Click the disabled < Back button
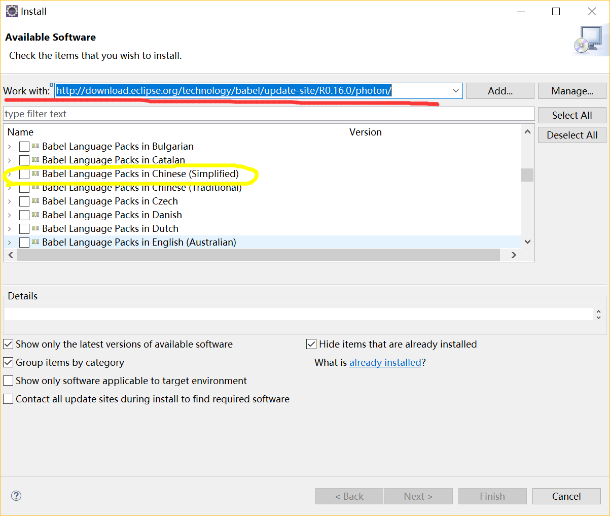Viewport: 610px width, 516px height. click(x=349, y=496)
